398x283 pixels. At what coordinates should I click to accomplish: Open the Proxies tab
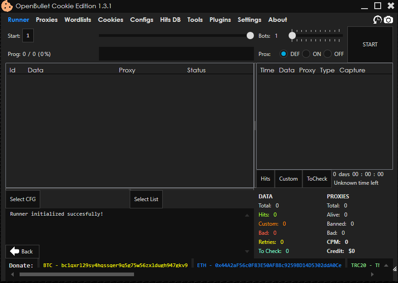tap(47, 20)
